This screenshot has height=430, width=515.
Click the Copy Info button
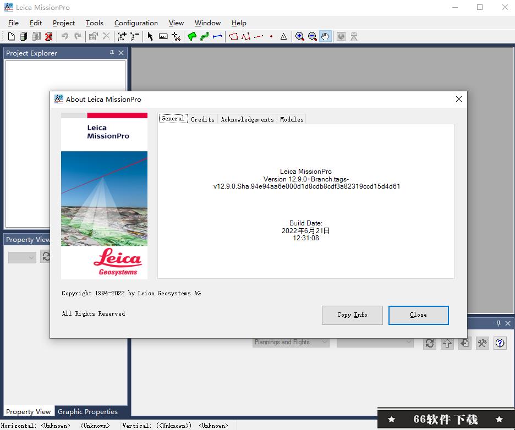(352, 315)
